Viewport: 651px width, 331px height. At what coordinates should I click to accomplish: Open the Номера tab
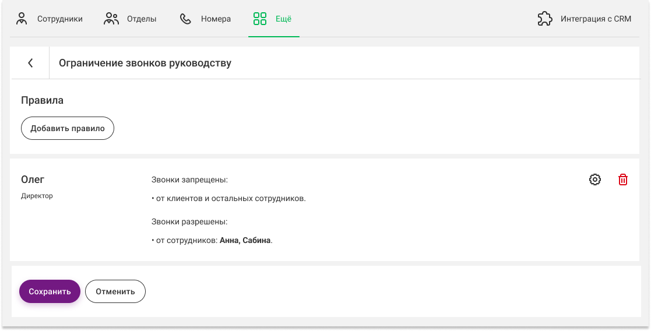coord(216,19)
